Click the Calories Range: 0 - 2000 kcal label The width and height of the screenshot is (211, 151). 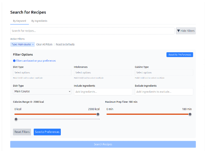28,102
